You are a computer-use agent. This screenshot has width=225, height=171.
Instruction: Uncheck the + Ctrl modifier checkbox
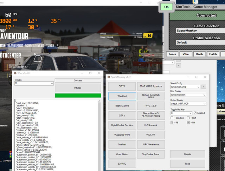(x=188, y=123)
